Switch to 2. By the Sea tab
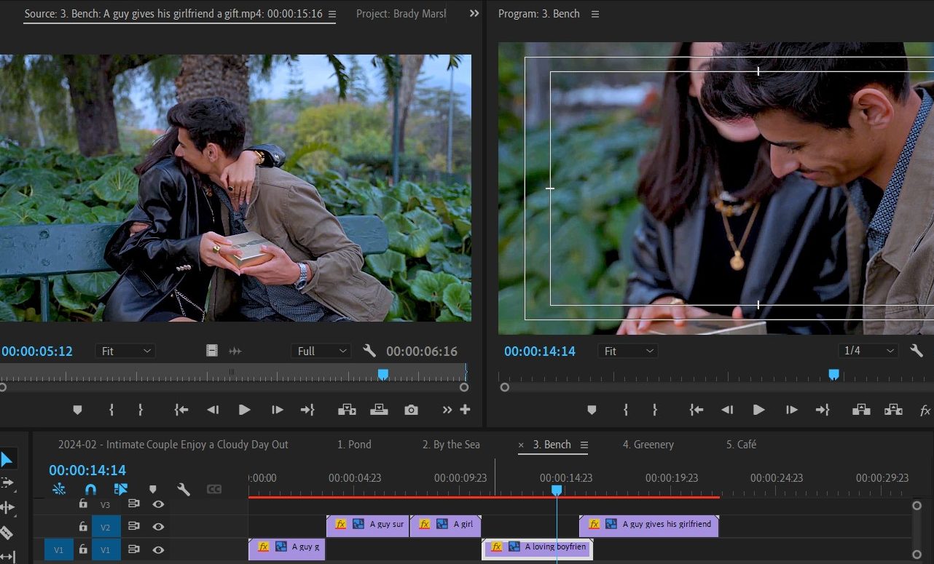Viewport: 934px width, 564px height. tap(451, 445)
